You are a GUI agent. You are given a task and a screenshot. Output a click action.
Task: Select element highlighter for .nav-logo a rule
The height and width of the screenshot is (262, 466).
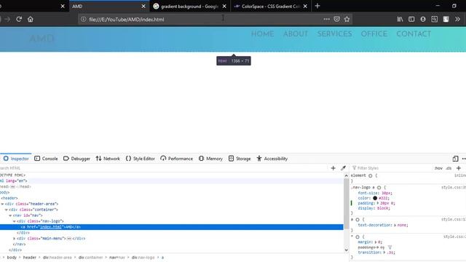pyautogui.click(x=379, y=188)
